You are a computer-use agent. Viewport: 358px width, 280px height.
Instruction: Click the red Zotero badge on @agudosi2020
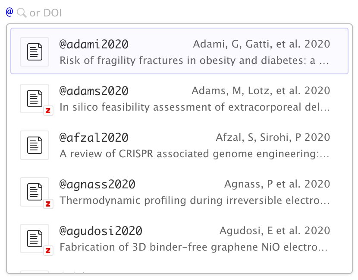(x=48, y=250)
